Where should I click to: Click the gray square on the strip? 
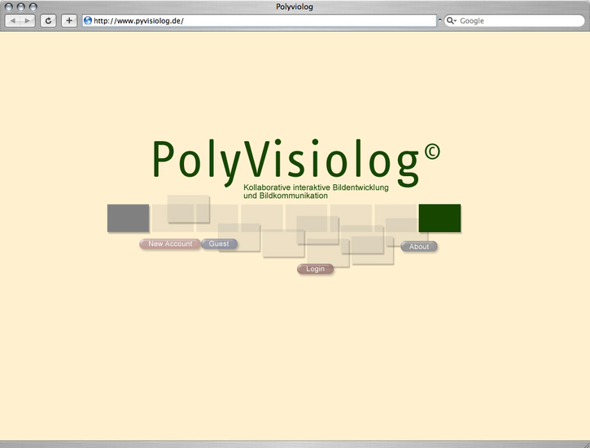(x=128, y=218)
